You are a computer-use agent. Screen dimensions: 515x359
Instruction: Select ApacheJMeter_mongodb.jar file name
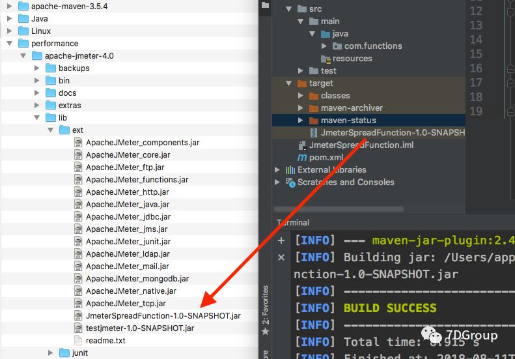(137, 279)
